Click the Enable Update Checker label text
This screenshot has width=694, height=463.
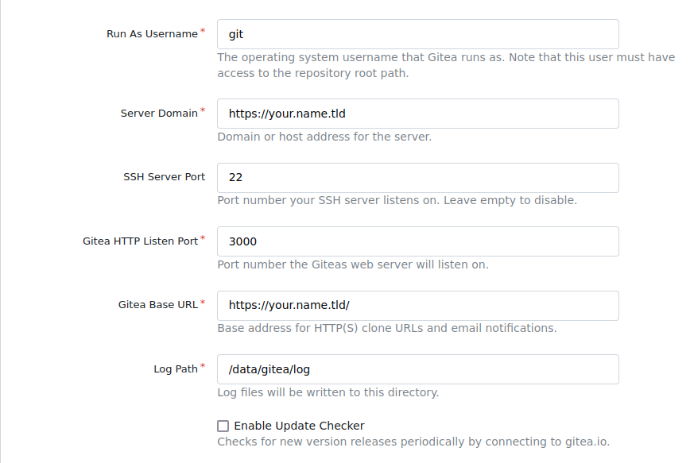[x=299, y=426]
